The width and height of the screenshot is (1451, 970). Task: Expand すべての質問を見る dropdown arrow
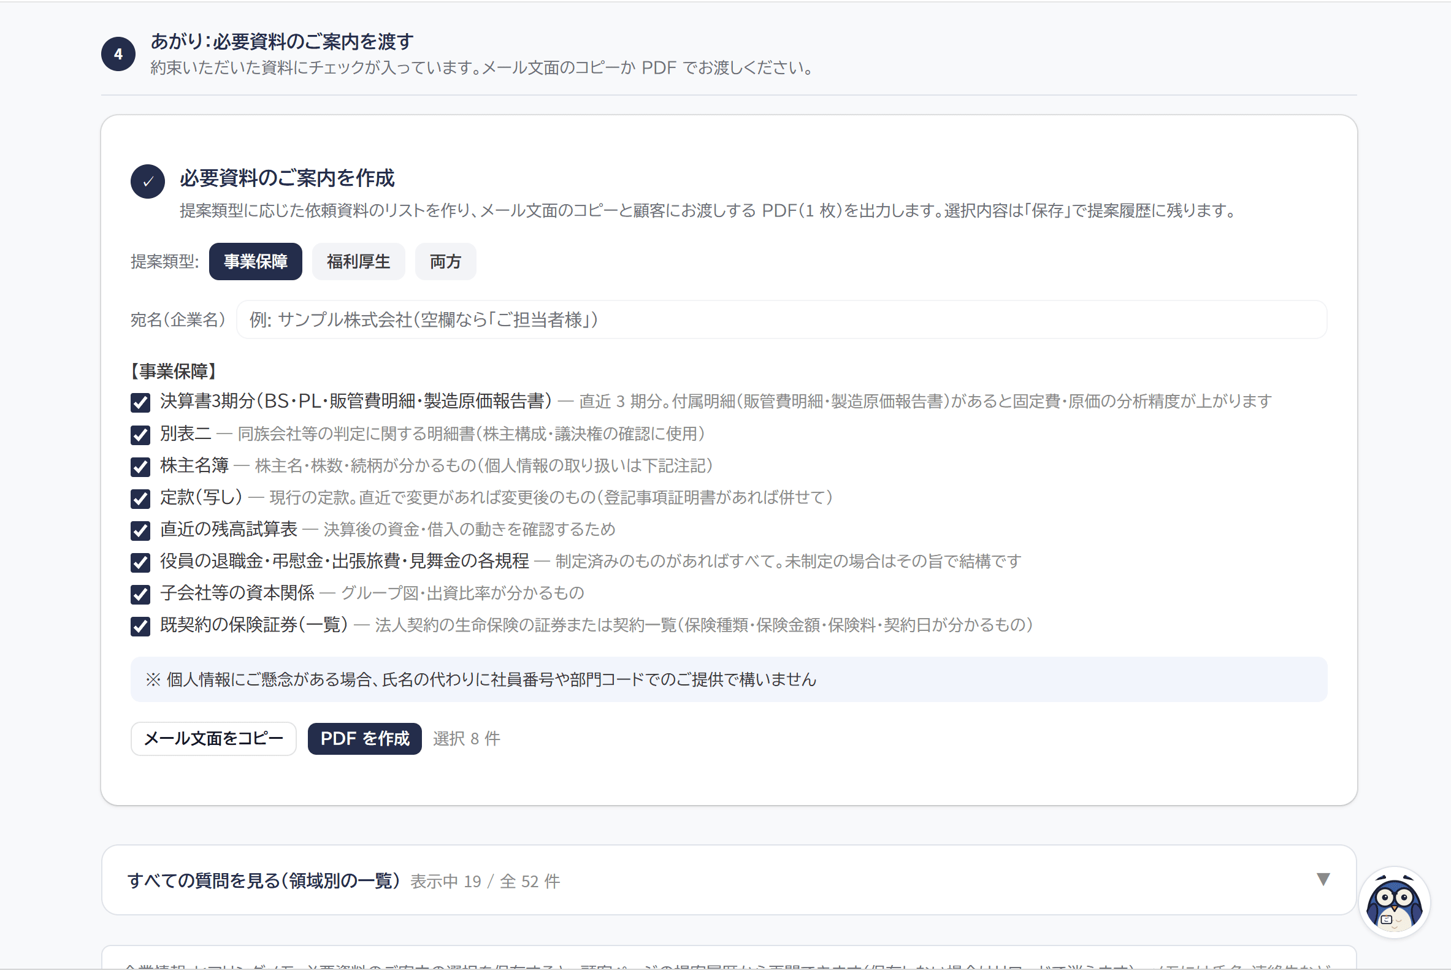[x=1323, y=879]
